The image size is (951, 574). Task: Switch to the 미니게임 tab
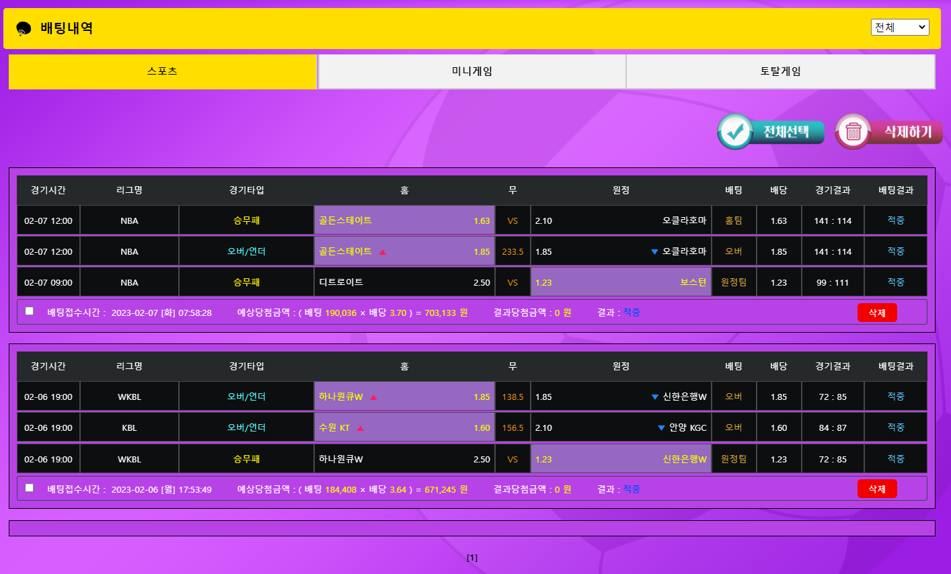(471, 71)
